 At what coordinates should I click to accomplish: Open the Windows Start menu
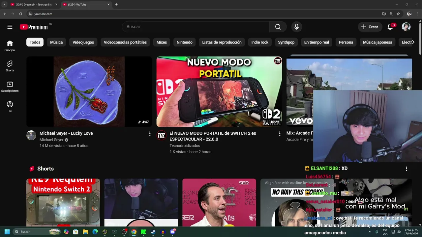(7, 232)
